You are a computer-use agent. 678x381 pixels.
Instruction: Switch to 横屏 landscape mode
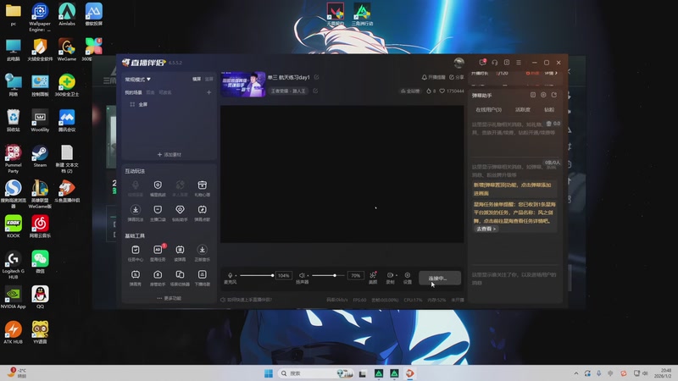197,79
